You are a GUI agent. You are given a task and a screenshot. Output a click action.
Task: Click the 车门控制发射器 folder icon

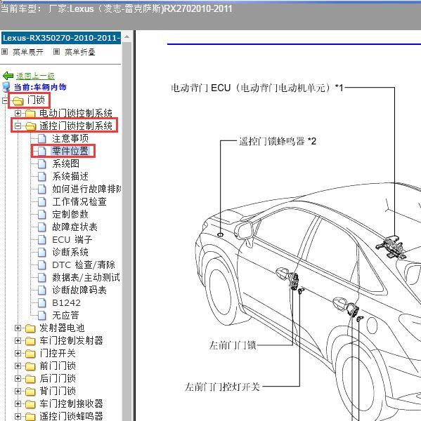(x=30, y=341)
